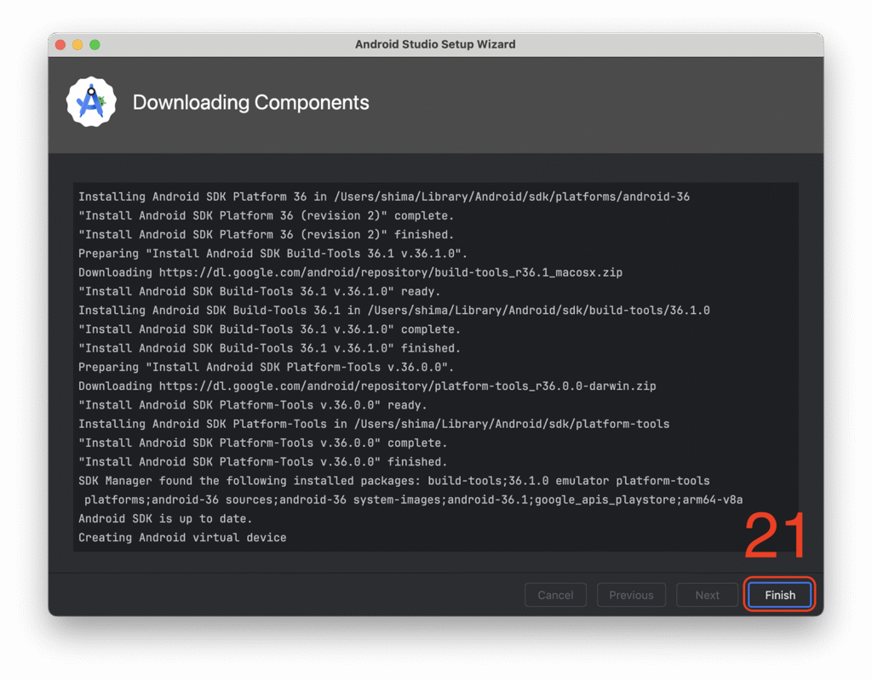Image resolution: width=872 pixels, height=680 pixels.
Task: Click the Previous button
Action: tap(631, 595)
